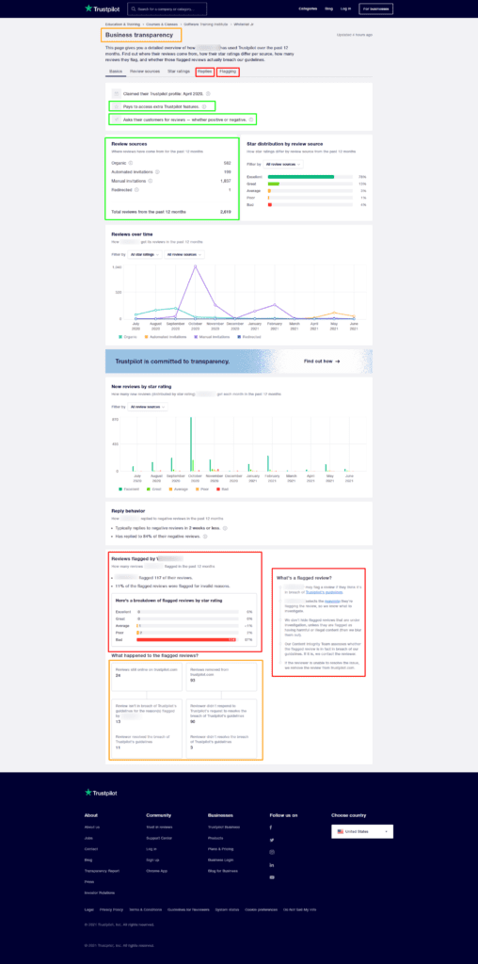Click the Trustpilot logo in the header
478x964 pixels.
point(100,8)
